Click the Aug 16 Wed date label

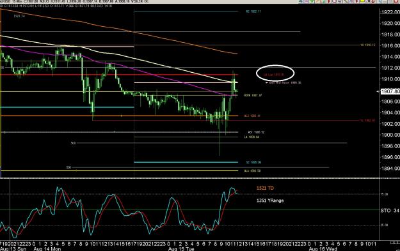click(x=323, y=248)
